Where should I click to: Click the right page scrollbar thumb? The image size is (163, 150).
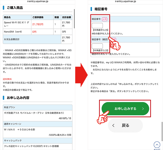[x=162, y=131]
